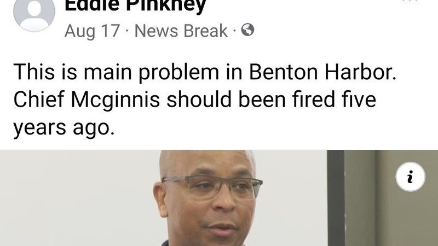Click "This is main problem" text
Image resolution: width=438 pixels, height=246 pixels.
point(116,73)
